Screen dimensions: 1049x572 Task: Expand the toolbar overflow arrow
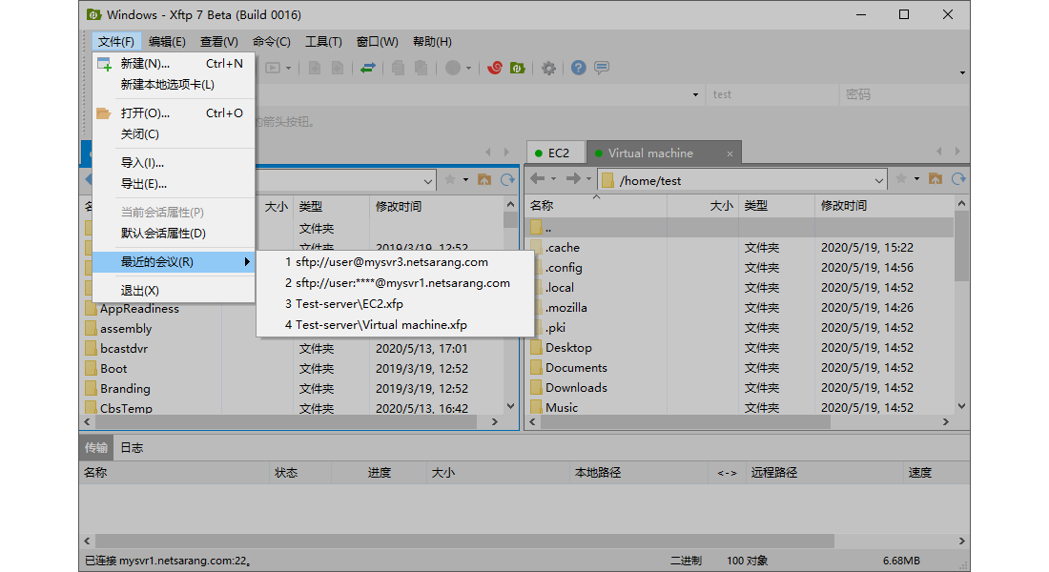pyautogui.click(x=962, y=72)
